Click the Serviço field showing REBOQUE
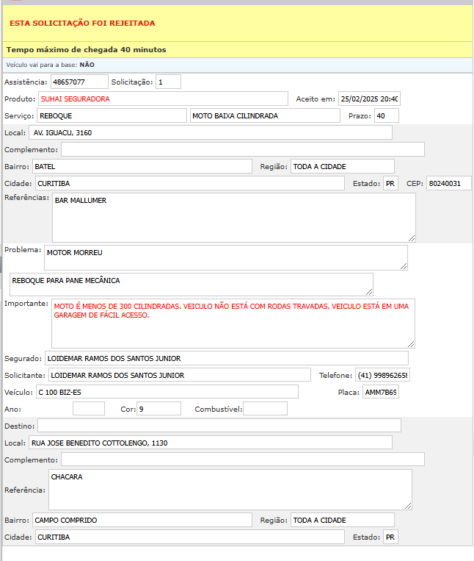474x561 pixels. tap(112, 115)
